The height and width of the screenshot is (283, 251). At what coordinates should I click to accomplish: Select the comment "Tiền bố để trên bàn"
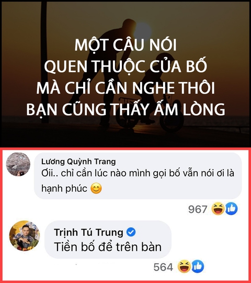point(108,247)
